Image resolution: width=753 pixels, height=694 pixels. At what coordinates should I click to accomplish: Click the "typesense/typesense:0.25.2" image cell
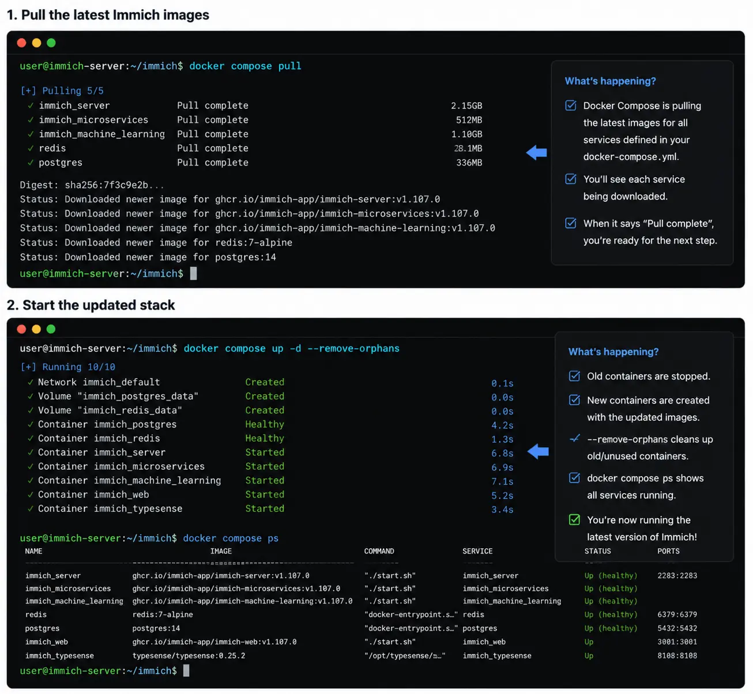point(189,656)
